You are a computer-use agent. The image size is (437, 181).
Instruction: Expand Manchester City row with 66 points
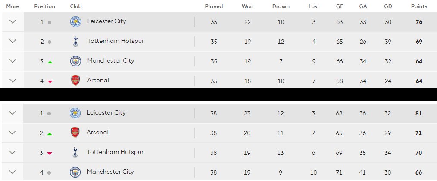pos(12,172)
